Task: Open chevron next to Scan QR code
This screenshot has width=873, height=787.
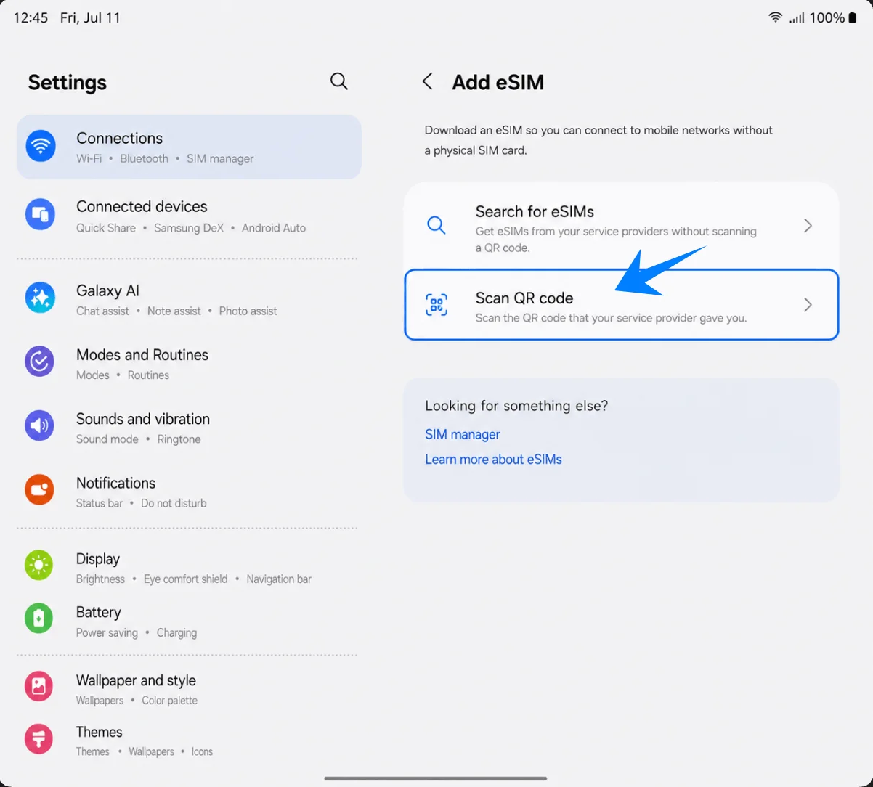Action: click(808, 305)
